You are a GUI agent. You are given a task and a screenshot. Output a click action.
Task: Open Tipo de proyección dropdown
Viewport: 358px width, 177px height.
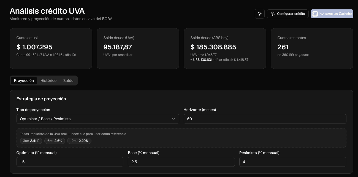click(x=98, y=119)
